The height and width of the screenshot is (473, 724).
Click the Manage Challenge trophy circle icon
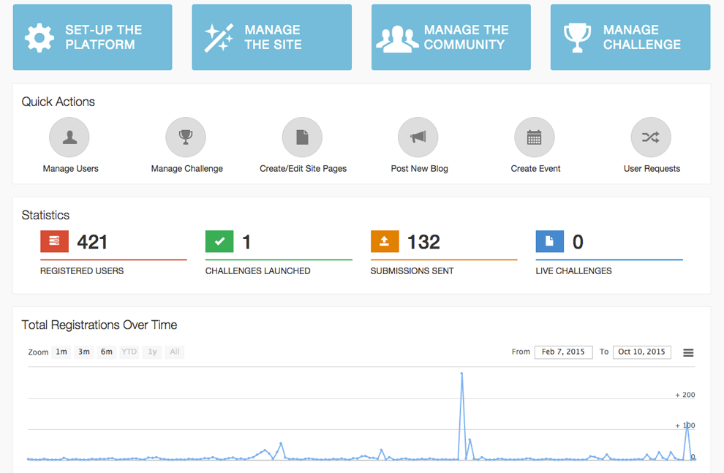click(x=186, y=137)
